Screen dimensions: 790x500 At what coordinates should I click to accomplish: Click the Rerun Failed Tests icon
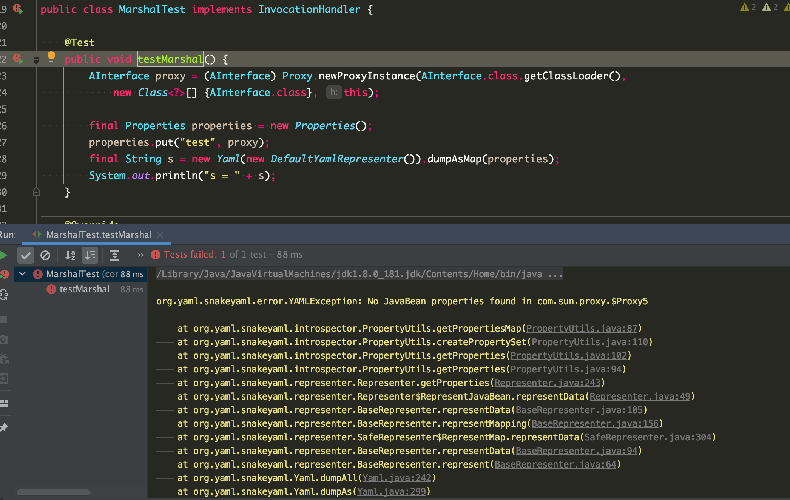pyautogui.click(x=5, y=274)
